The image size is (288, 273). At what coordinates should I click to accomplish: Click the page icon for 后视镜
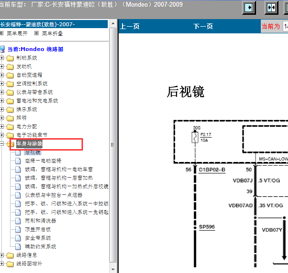point(18,152)
